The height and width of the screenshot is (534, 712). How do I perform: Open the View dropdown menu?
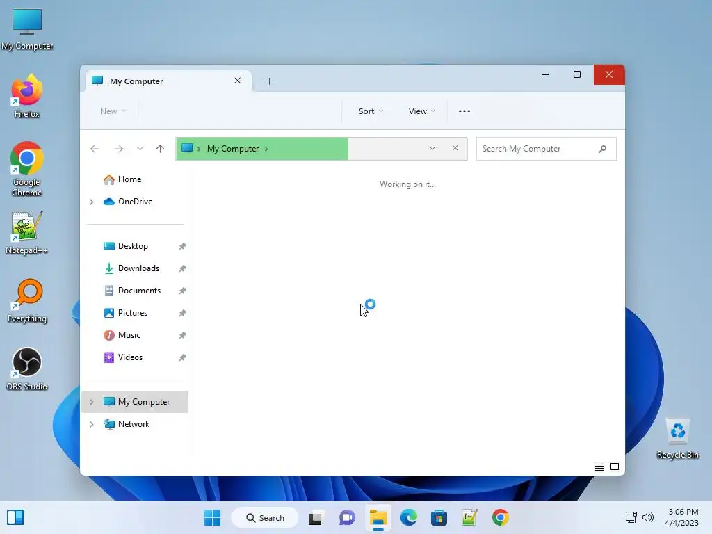click(421, 111)
